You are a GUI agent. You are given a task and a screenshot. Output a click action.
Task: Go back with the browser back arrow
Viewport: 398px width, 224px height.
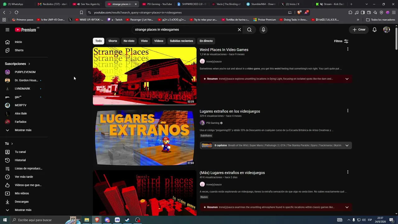click(4, 12)
